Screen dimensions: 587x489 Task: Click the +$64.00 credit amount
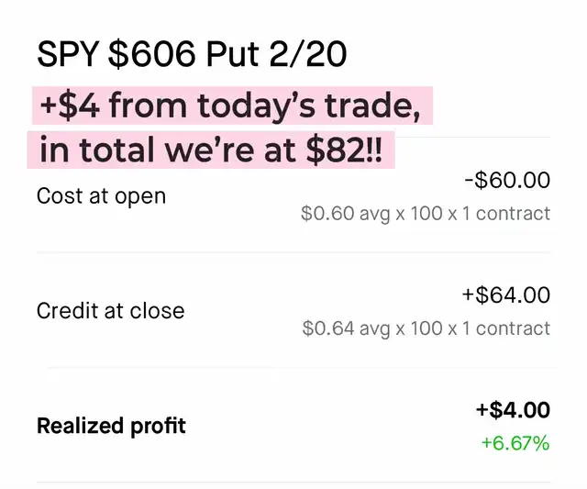pyautogui.click(x=506, y=295)
